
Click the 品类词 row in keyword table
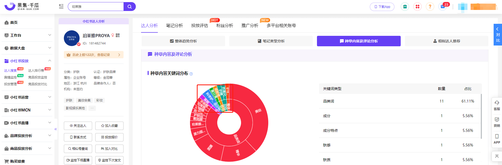pyautogui.click(x=400, y=101)
